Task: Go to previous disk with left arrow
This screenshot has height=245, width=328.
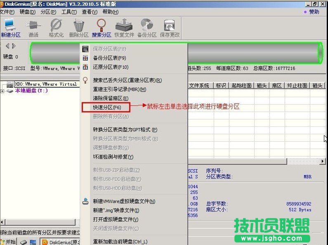Action: point(7,46)
